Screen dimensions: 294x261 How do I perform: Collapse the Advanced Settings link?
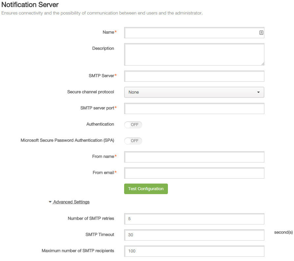pos(71,202)
